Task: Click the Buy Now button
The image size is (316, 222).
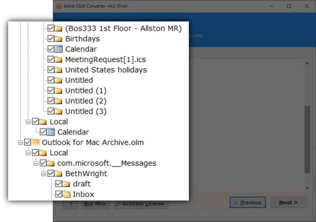Action: (x=95, y=204)
